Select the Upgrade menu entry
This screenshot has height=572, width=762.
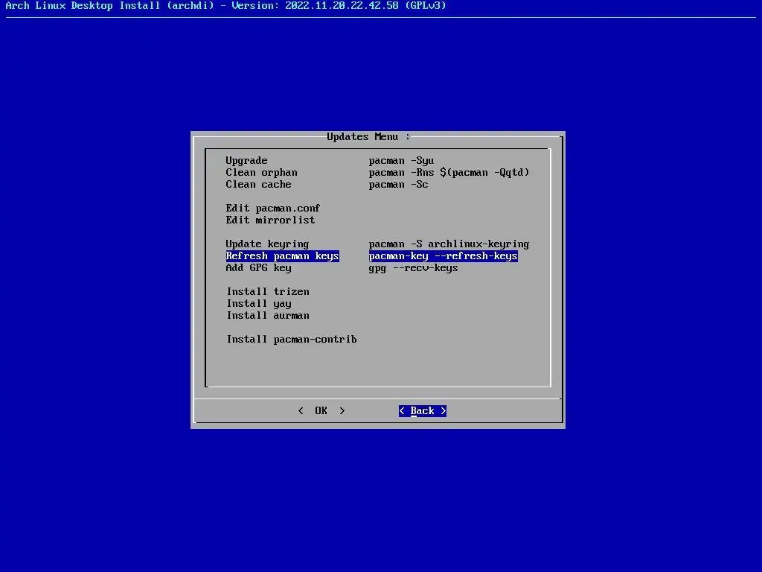[x=246, y=161]
